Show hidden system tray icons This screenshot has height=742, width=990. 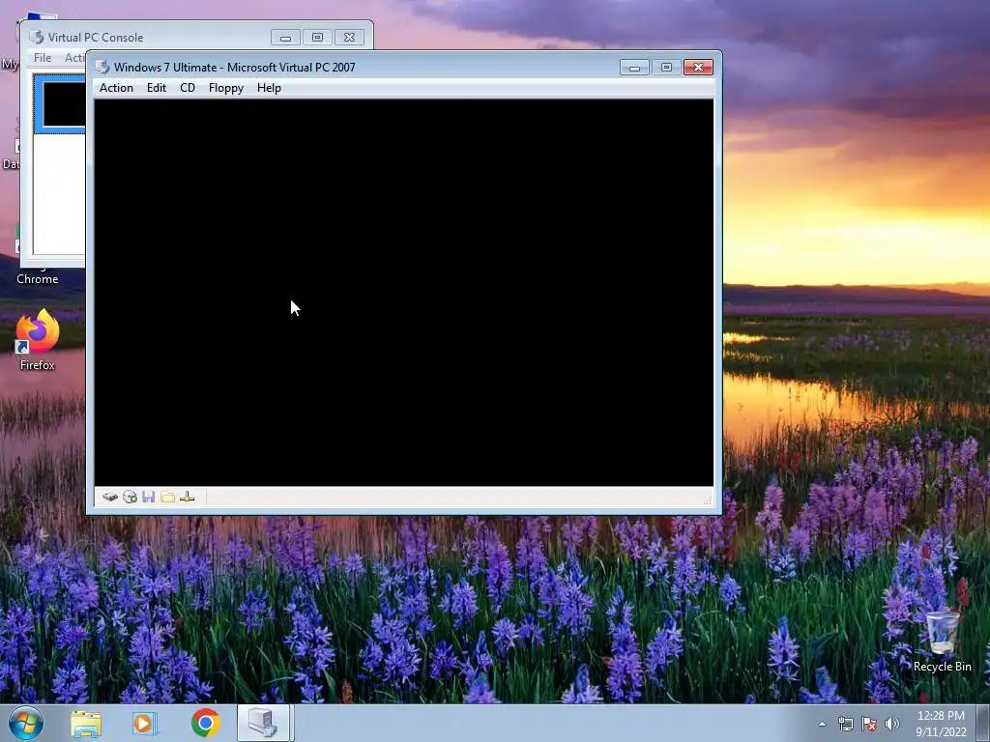[x=822, y=724]
